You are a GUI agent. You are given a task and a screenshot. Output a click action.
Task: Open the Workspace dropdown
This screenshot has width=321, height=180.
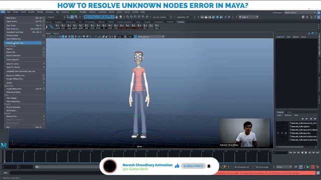300,12
